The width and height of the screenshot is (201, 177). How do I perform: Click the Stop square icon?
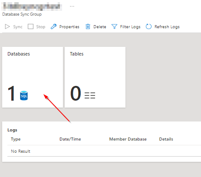click(30, 26)
